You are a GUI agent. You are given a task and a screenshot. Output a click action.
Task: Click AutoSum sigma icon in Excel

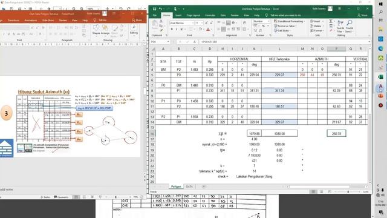coord(331,22)
